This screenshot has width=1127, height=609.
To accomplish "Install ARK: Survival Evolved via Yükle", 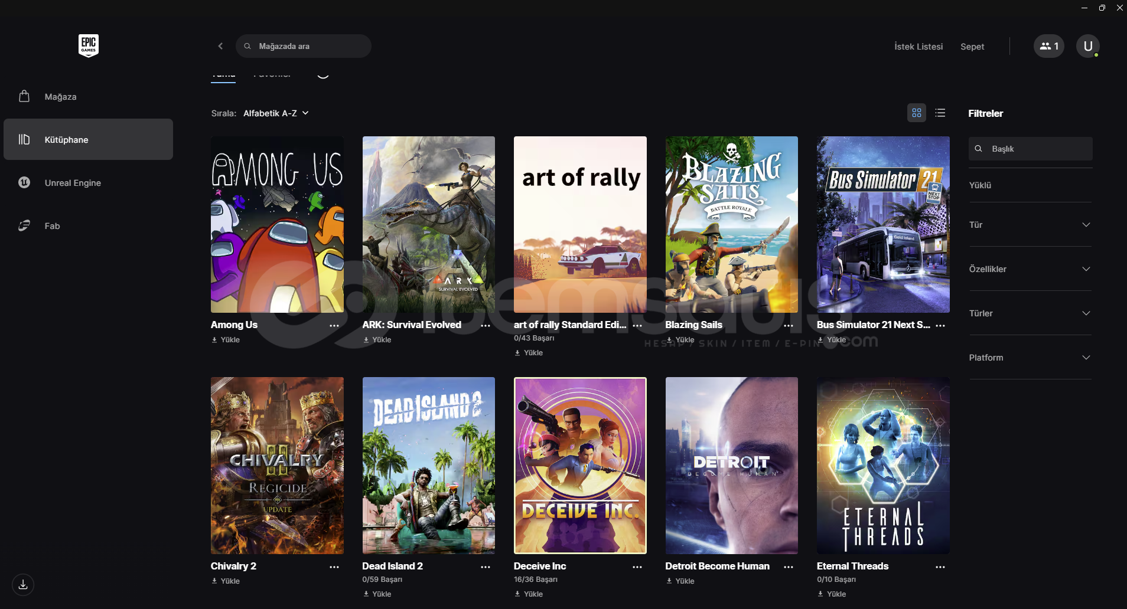I will (377, 340).
